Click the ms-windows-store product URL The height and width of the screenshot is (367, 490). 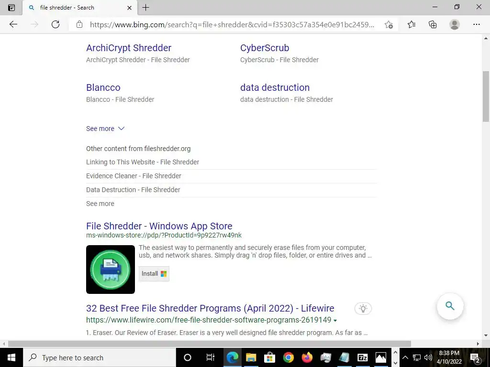point(164,235)
